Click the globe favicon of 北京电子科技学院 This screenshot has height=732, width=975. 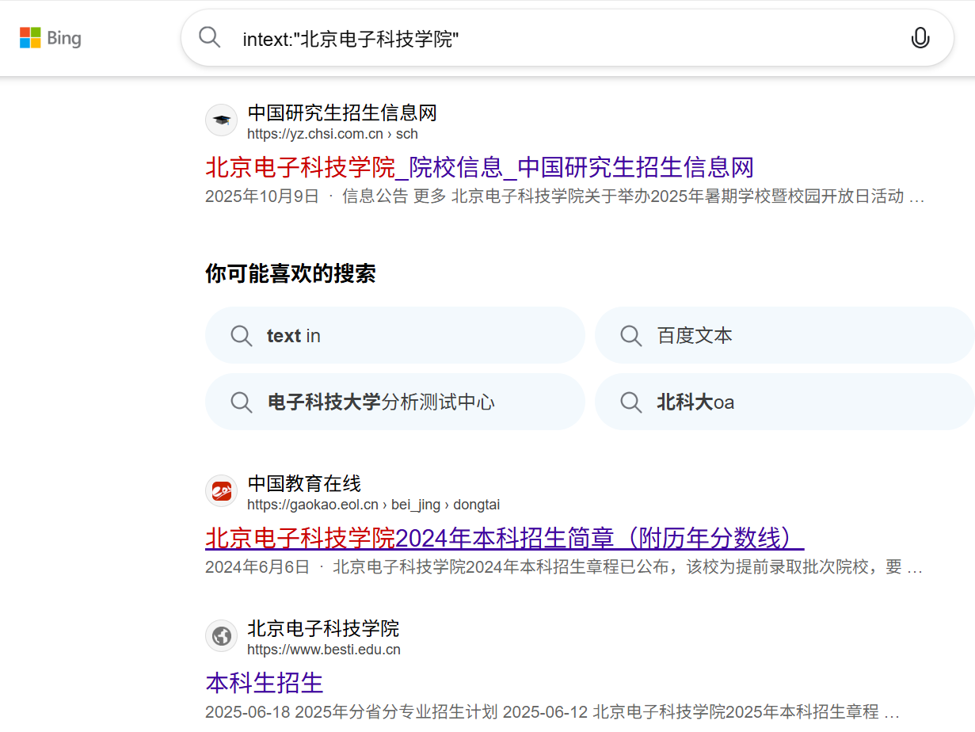(222, 636)
